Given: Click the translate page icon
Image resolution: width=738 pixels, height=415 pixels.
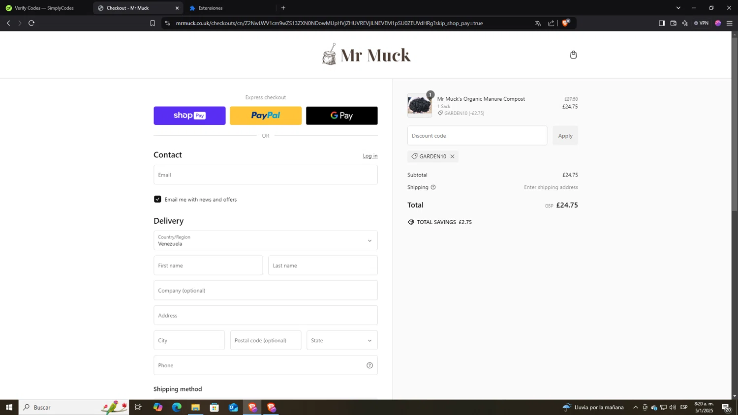Looking at the screenshot, I should [x=538, y=23].
